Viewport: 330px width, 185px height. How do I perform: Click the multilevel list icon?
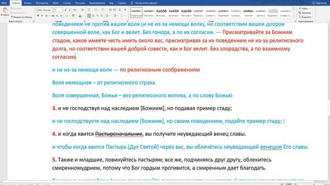(103, 10)
